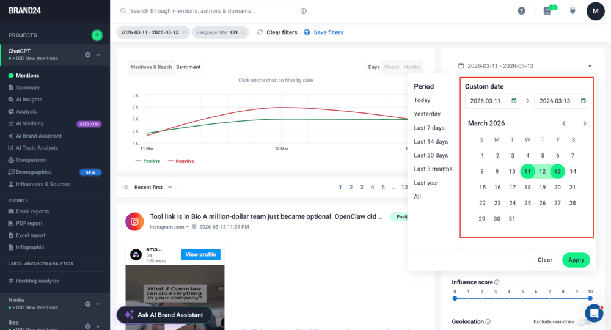Toggle the Exclude countries switch

584,321
